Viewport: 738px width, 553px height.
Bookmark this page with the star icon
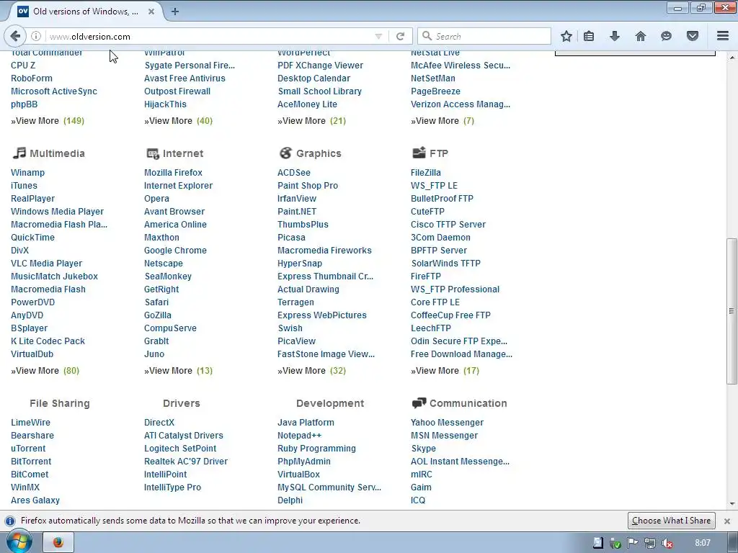pyautogui.click(x=566, y=36)
